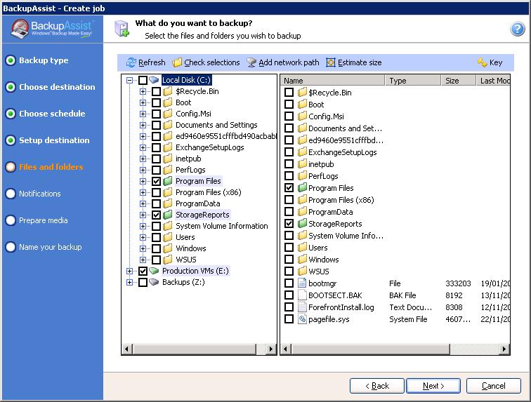The width and height of the screenshot is (531, 402).
Task: Click the Backup type step indicator
Action: point(11,60)
